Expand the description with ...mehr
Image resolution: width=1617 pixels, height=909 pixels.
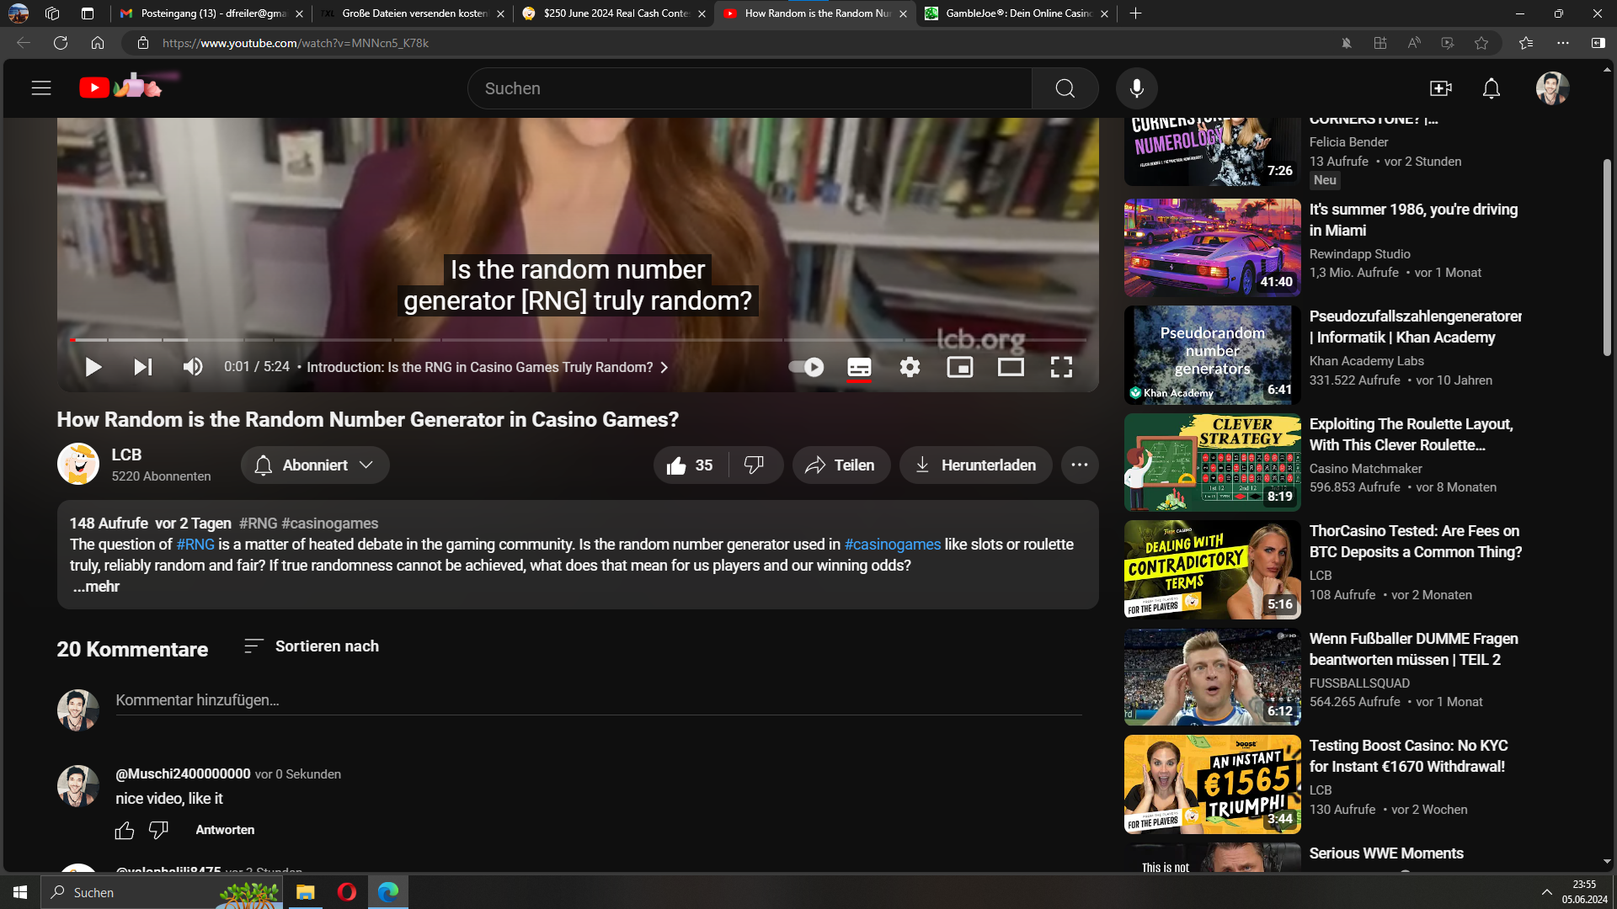[x=95, y=587]
